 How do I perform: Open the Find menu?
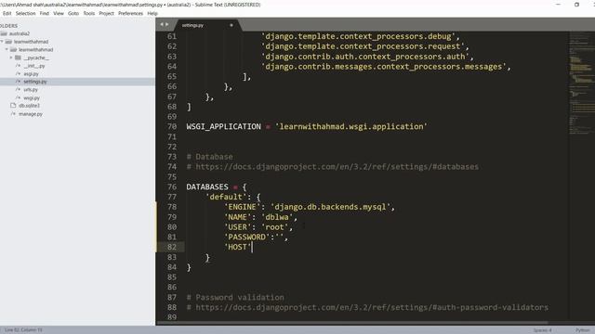click(x=45, y=13)
